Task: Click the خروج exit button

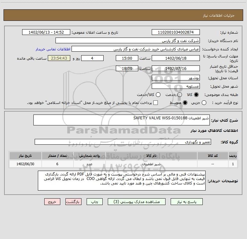Action: [52, 202]
